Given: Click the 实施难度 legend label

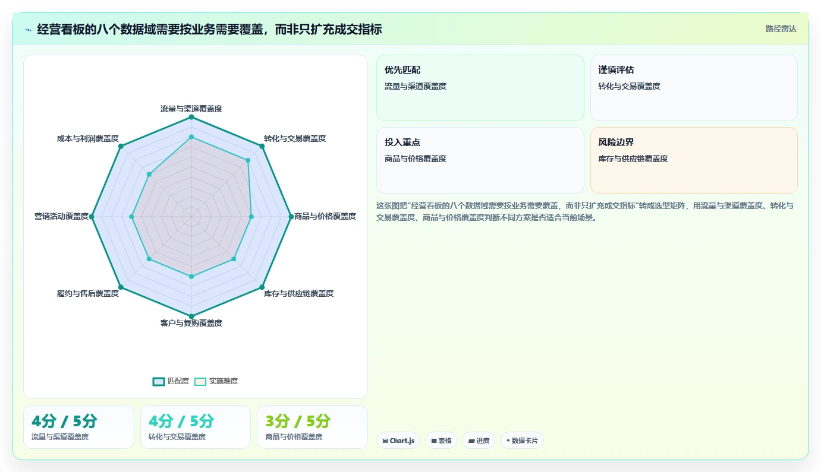Looking at the screenshot, I should coord(224,381).
